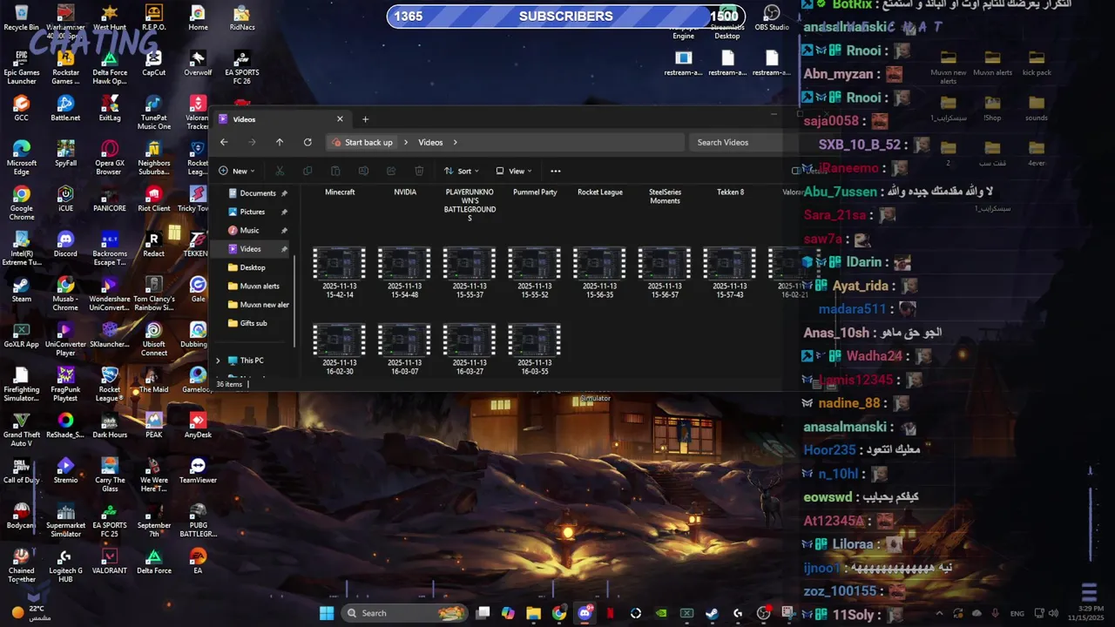Open Supermarket Simulator desktop icon

pos(65,520)
